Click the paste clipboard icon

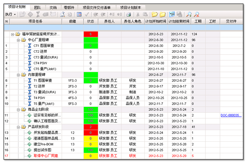click(145, 15)
